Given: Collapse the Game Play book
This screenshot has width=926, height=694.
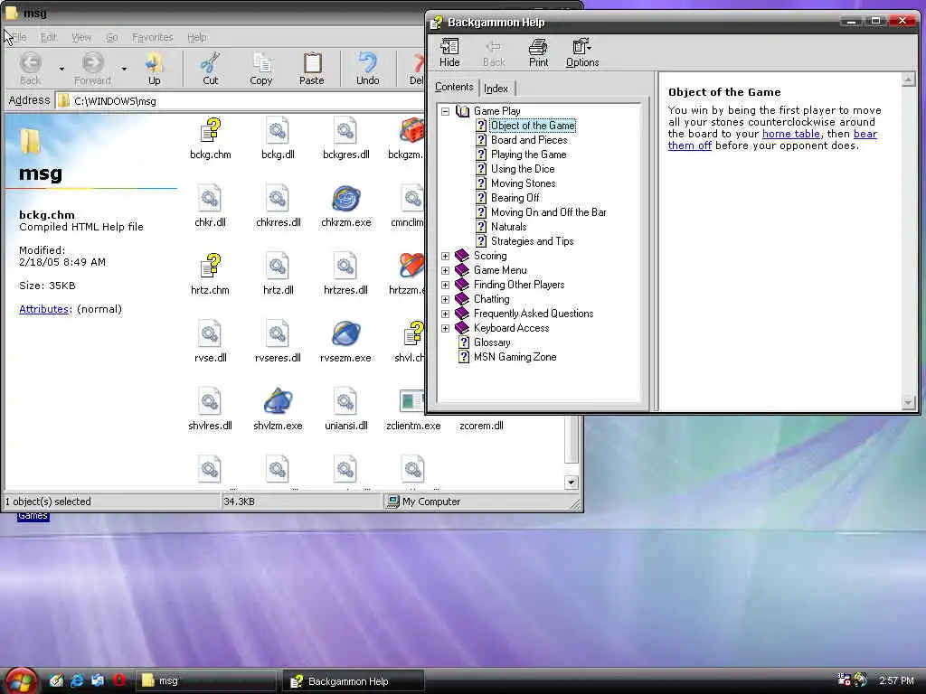Looking at the screenshot, I should pyautogui.click(x=445, y=111).
